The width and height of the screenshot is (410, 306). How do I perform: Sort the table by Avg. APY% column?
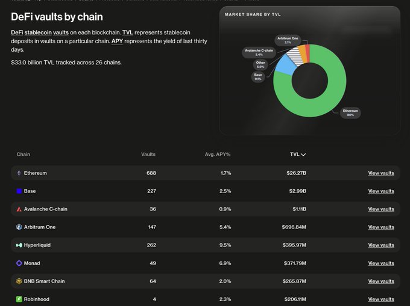point(218,155)
